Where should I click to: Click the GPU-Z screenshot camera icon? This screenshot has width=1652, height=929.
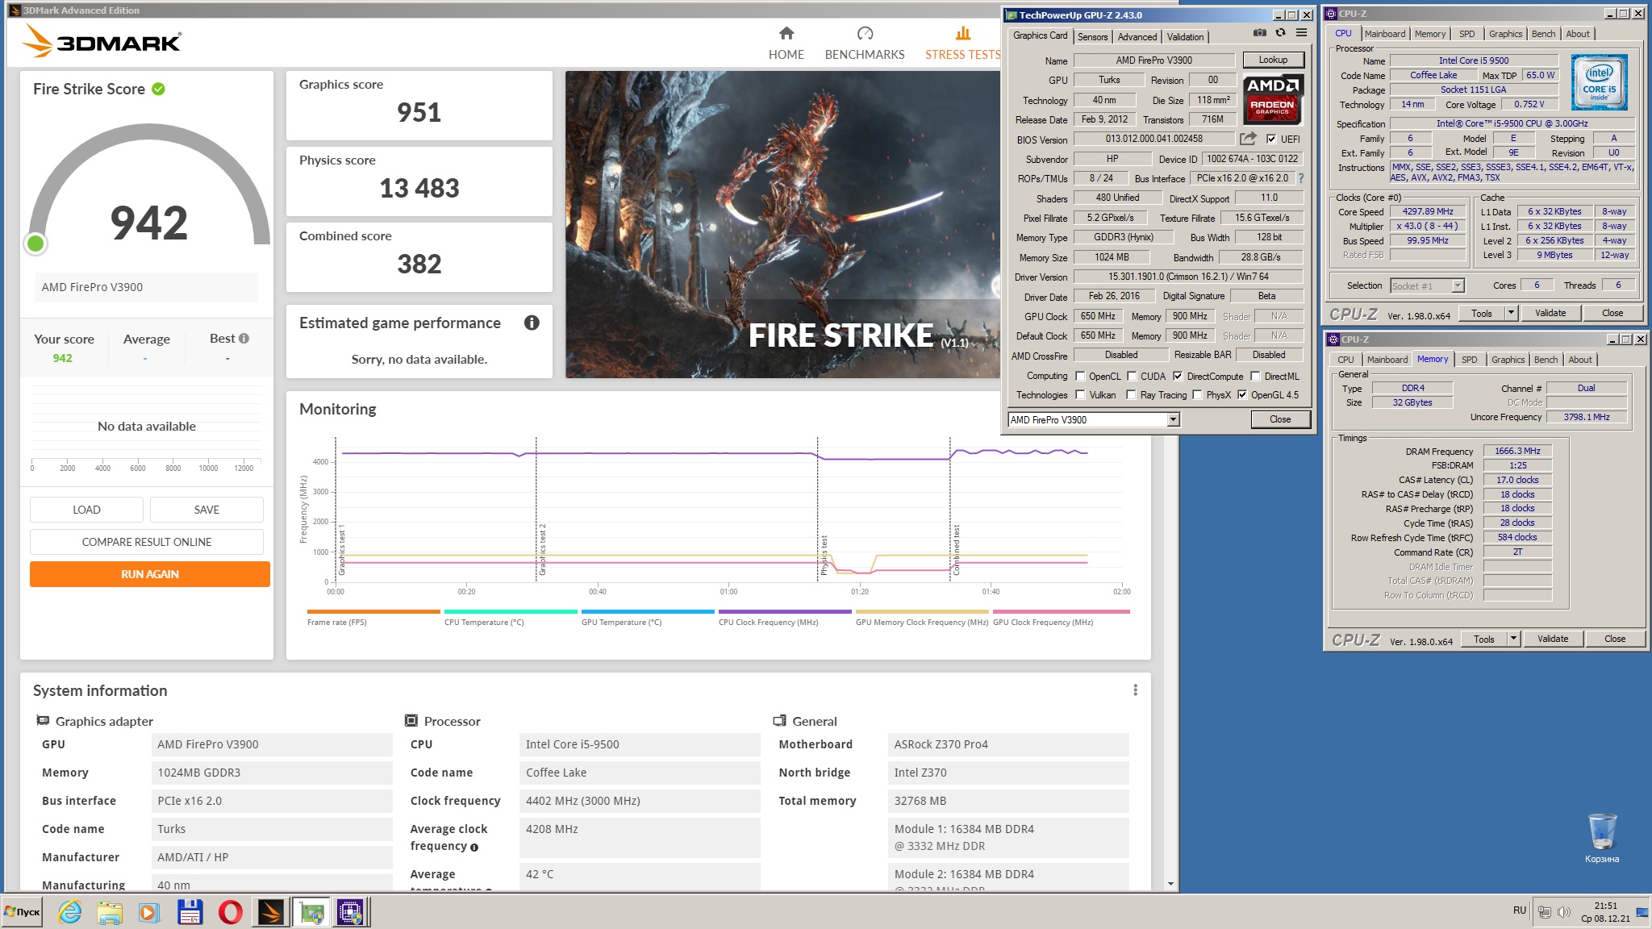pos(1260,33)
